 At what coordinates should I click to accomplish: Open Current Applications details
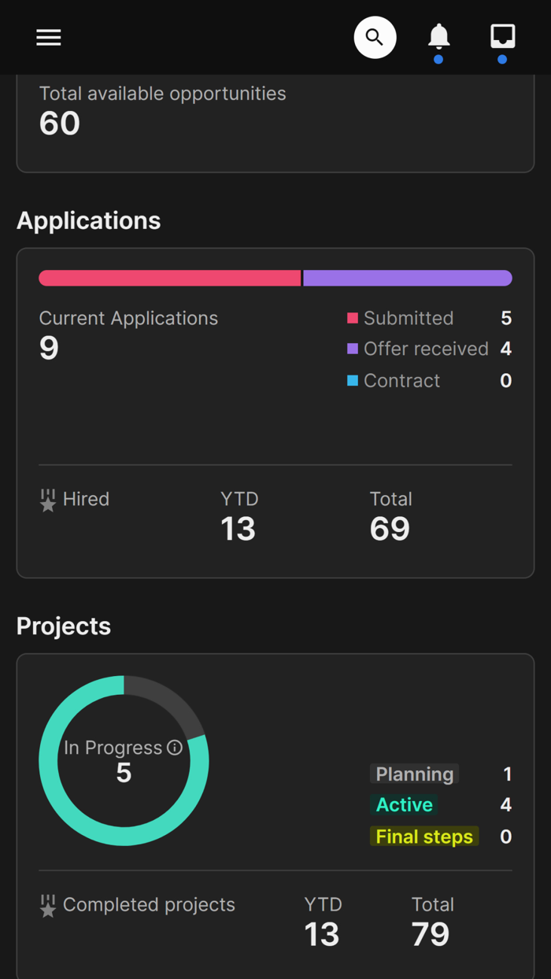click(x=128, y=318)
